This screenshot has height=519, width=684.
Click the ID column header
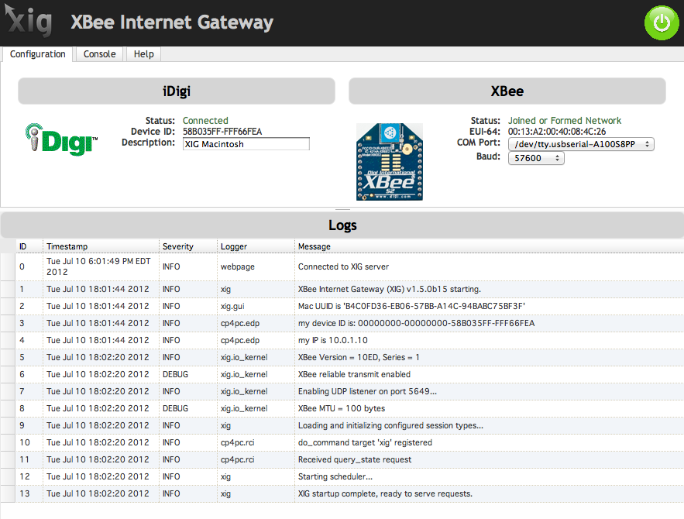click(x=29, y=246)
